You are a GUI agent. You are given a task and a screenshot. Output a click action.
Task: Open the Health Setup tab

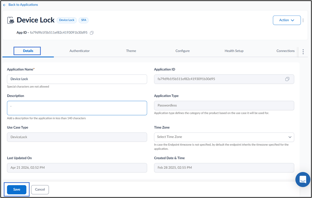click(234, 51)
